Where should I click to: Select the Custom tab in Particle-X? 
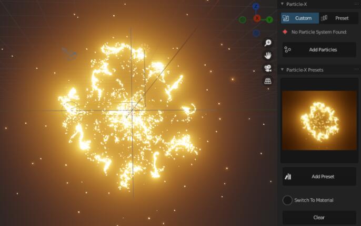pyautogui.click(x=300, y=18)
